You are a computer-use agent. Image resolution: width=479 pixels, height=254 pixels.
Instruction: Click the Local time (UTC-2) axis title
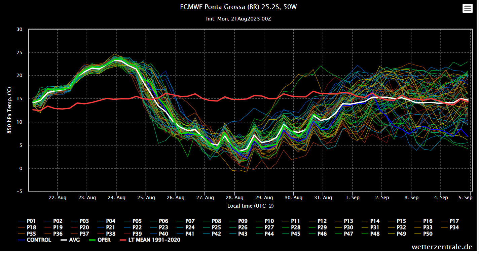[250, 206]
